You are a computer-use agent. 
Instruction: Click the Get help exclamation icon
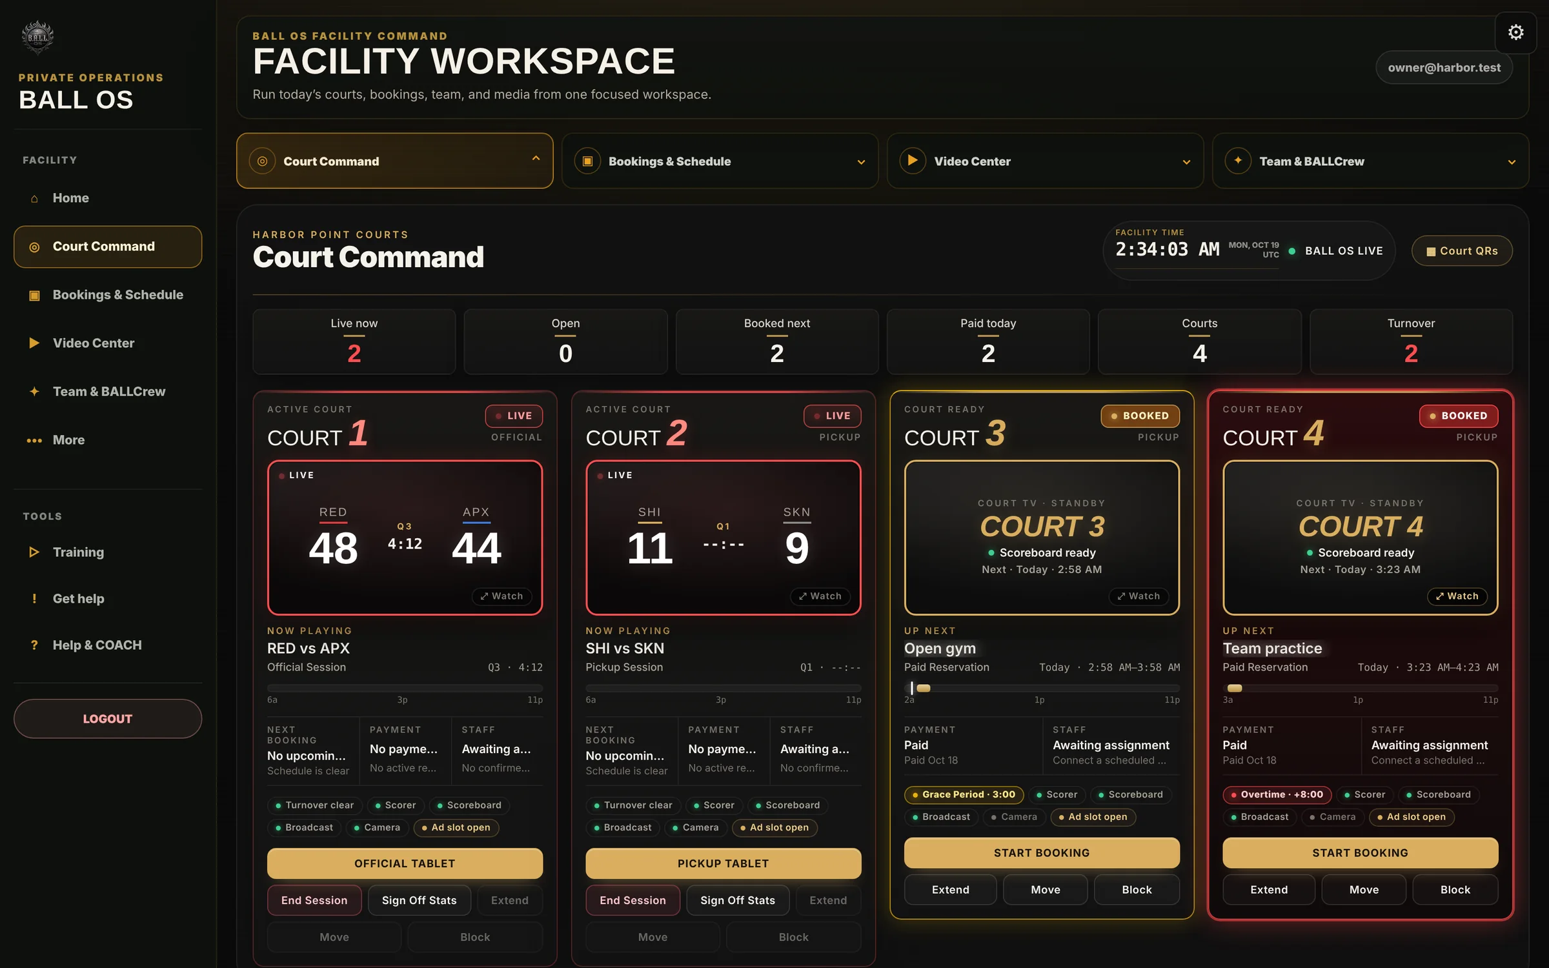coord(34,599)
